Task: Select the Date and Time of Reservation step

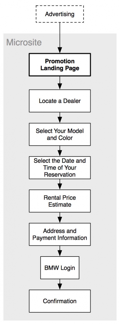Action: pos(60,167)
